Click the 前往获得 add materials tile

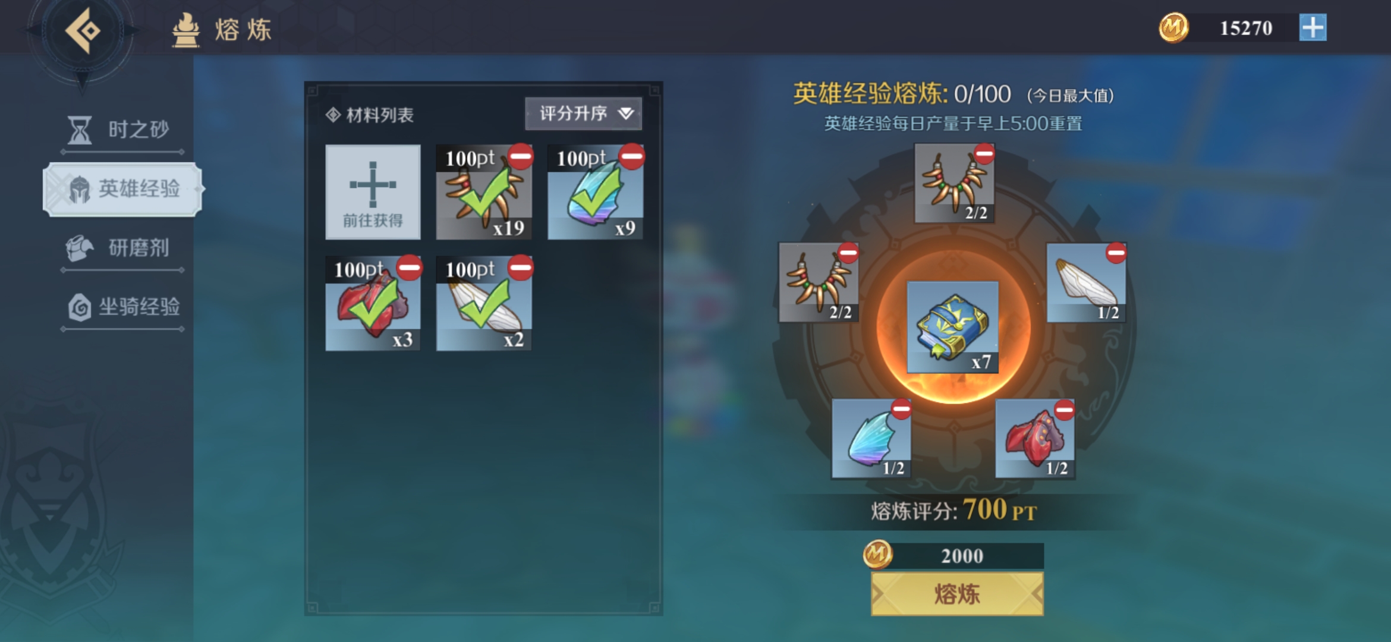coord(373,191)
